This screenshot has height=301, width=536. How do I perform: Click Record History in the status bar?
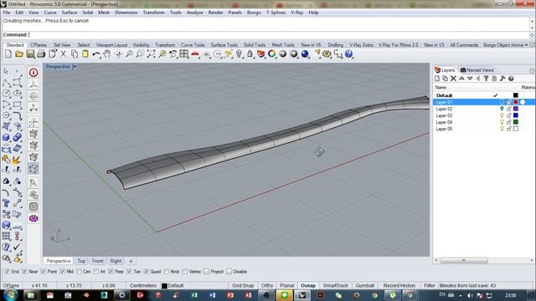point(399,285)
